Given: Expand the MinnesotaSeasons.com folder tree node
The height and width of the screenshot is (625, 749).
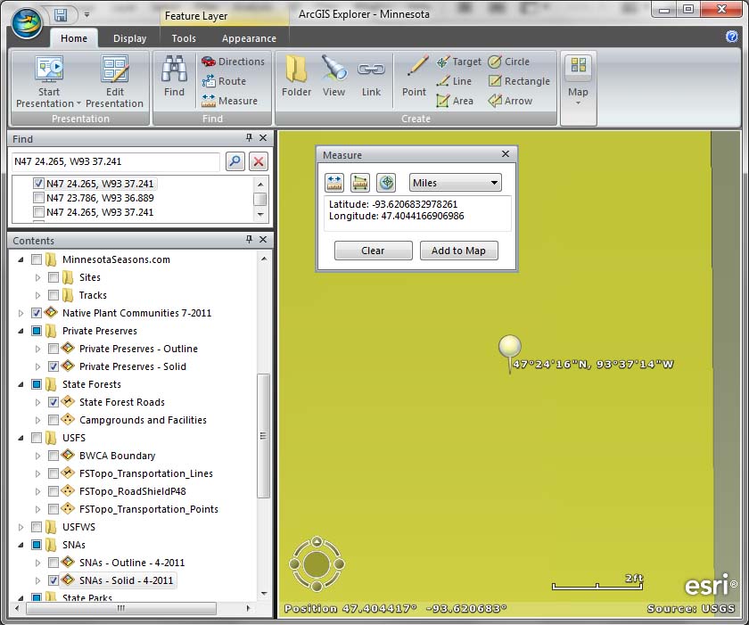Looking at the screenshot, I should (x=21, y=259).
